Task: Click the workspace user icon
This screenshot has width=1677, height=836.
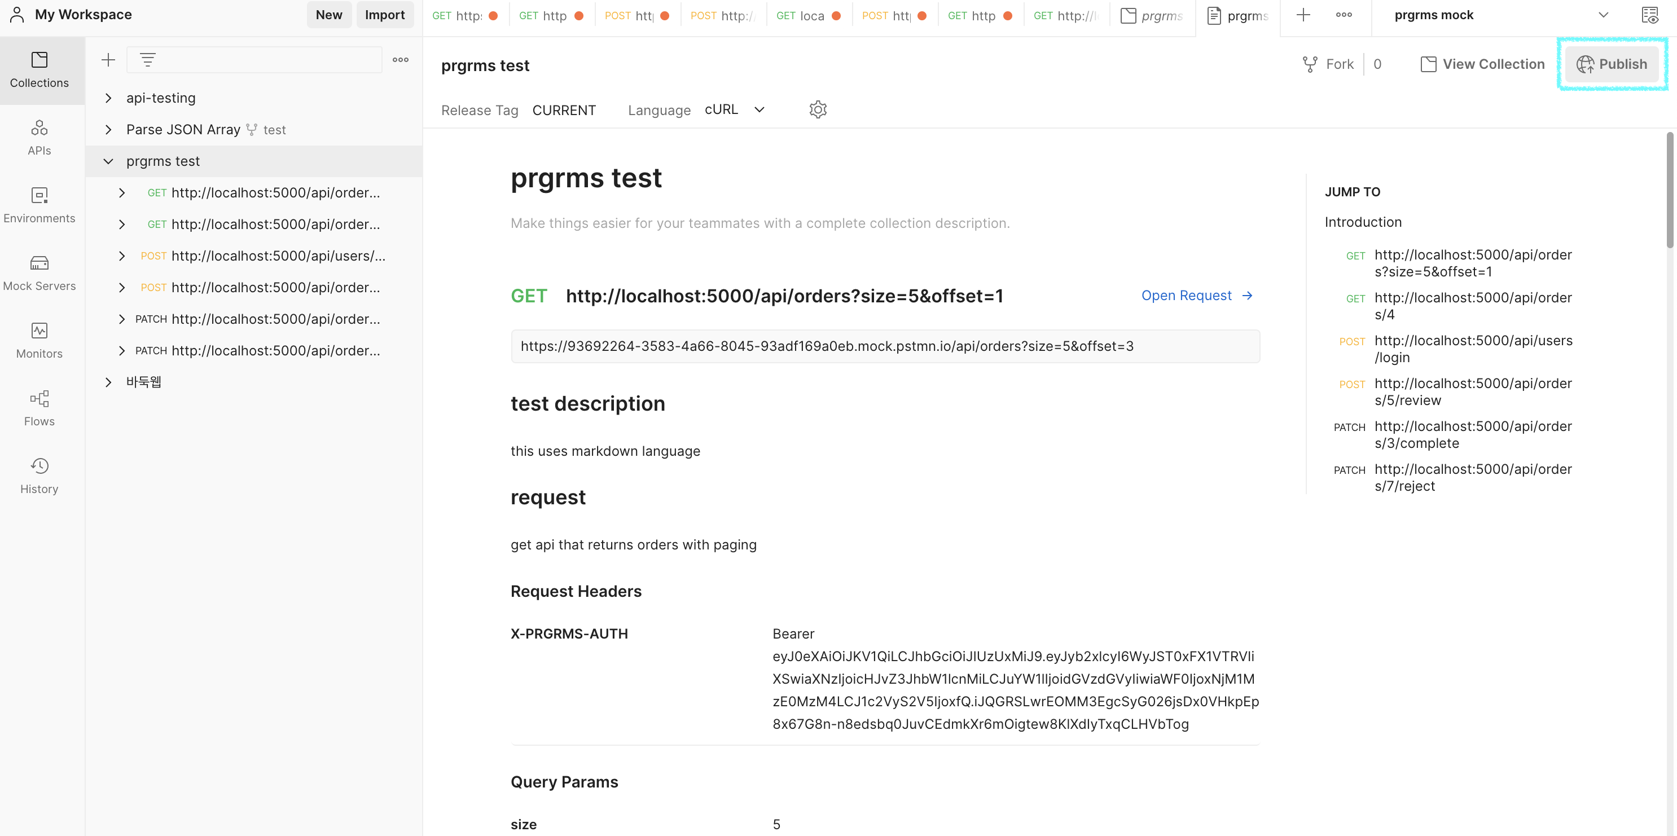Action: click(17, 14)
